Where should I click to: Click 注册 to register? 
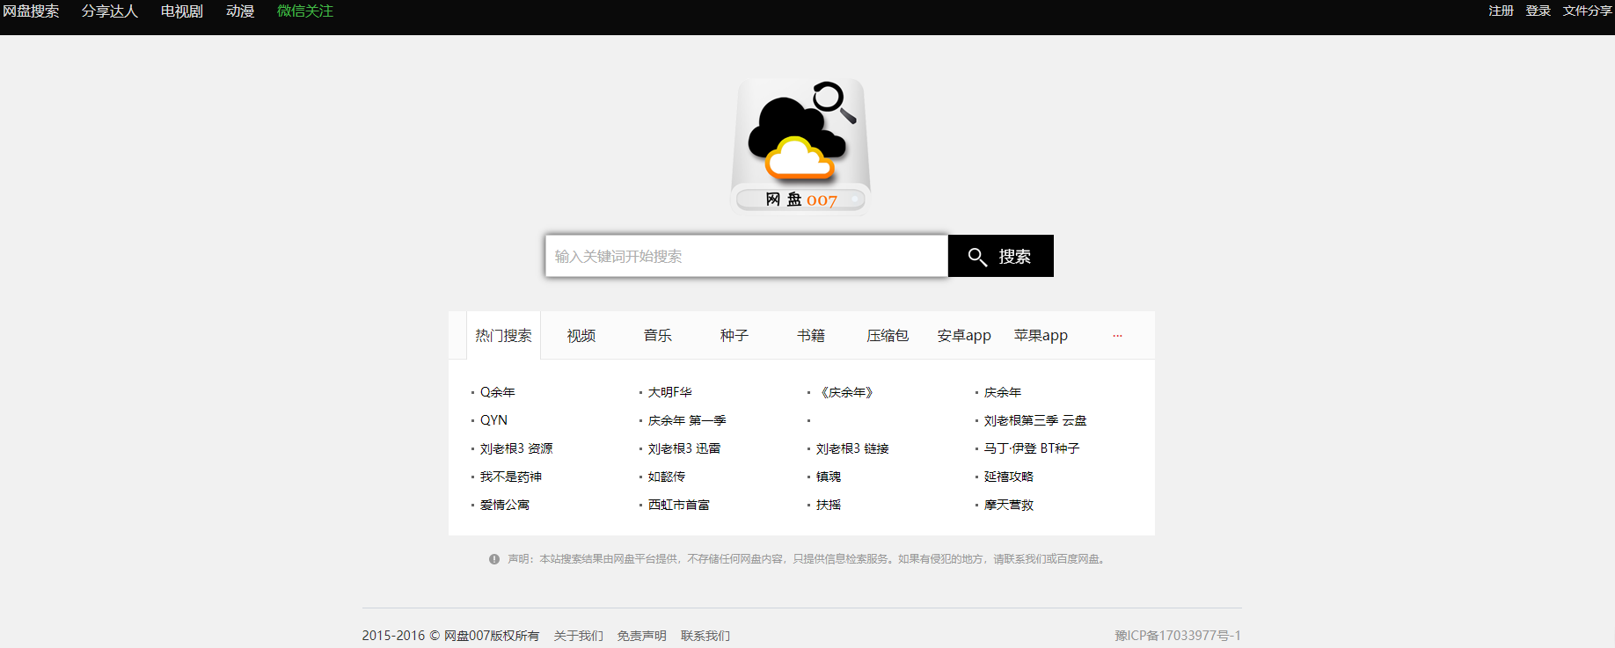coord(1501,11)
